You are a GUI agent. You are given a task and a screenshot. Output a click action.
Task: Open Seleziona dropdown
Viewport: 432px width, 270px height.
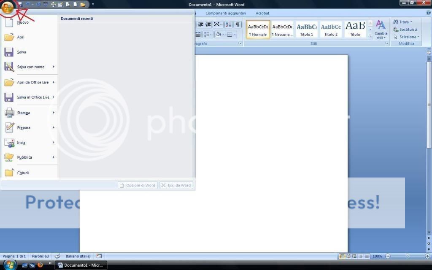click(x=406, y=37)
